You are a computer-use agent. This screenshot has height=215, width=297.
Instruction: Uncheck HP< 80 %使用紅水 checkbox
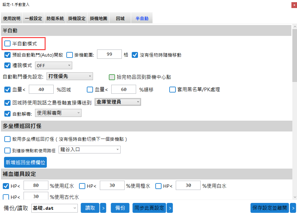[6, 186]
